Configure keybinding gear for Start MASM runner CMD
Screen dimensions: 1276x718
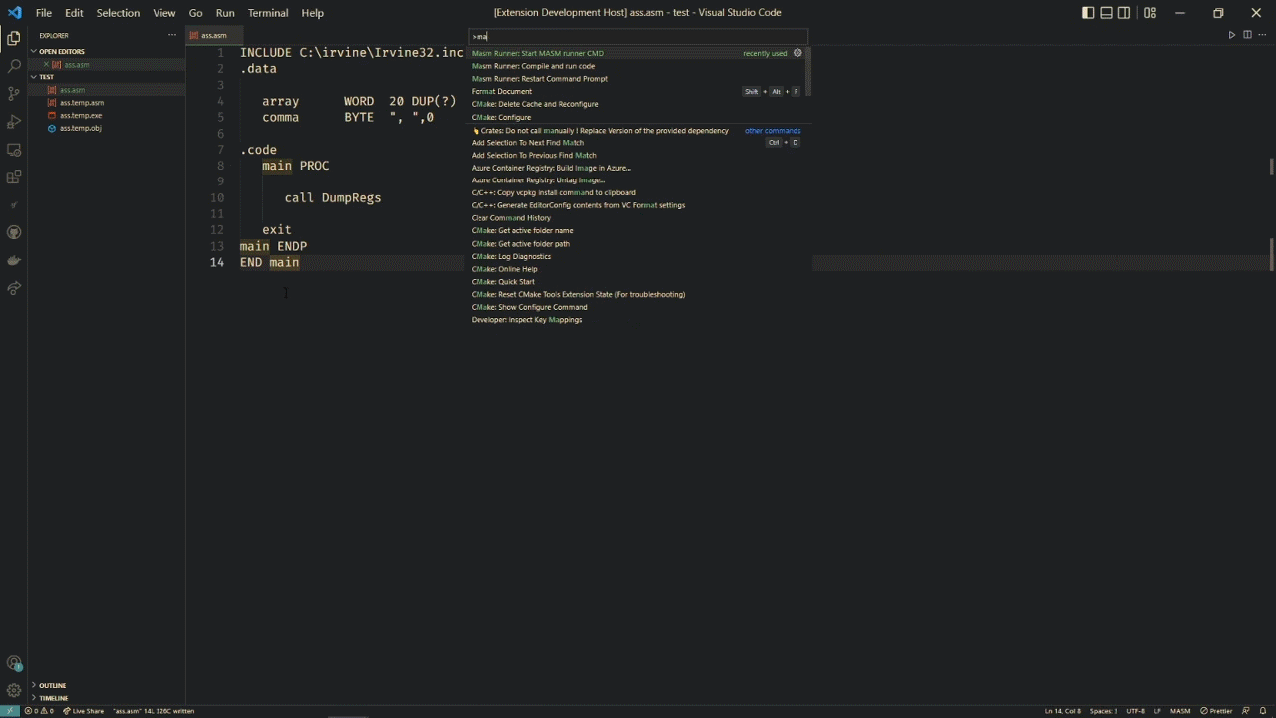point(797,53)
